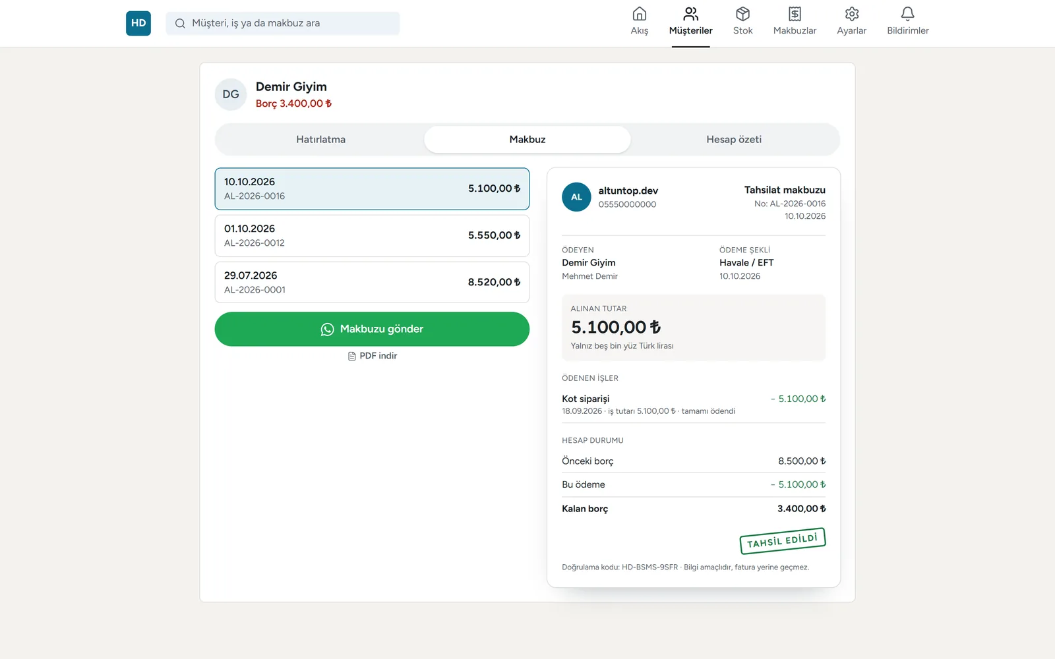Select receipt AL-2026-0001
1055x659 pixels.
point(372,282)
